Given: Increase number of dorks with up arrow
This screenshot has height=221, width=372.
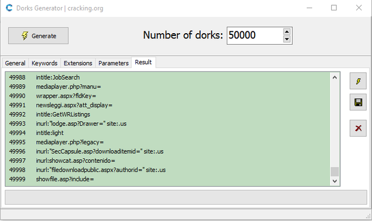Looking at the screenshot, I should point(287,32).
